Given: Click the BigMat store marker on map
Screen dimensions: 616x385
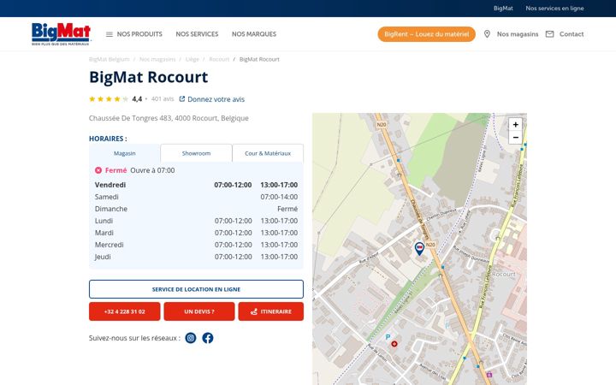Looking at the screenshot, I should point(419,248).
